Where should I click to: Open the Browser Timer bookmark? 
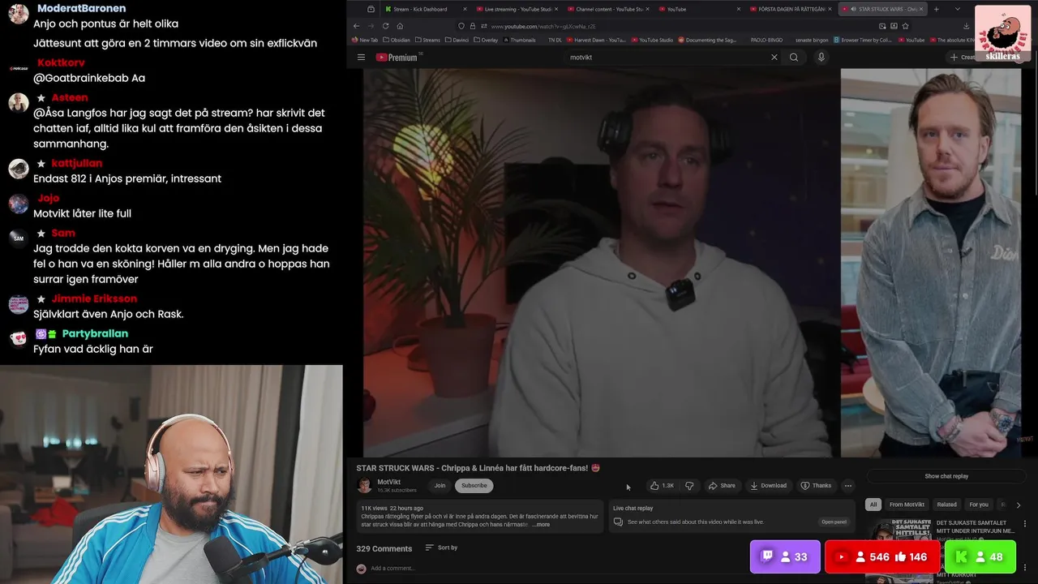(863, 40)
